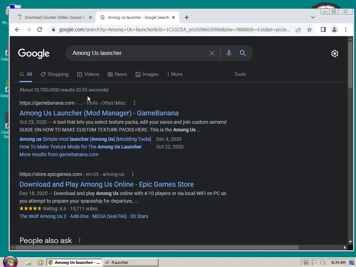Screen dimensions: 356x267
Task: Open the tab search chevron
Action: click(313, 17)
